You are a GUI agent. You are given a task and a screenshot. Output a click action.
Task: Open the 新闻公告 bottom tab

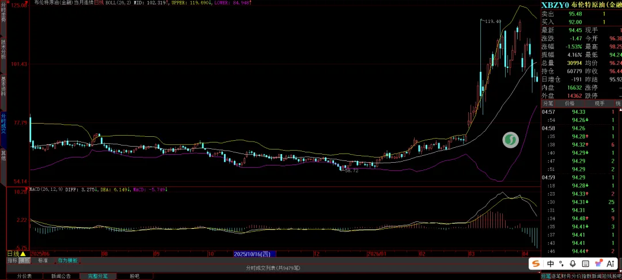click(60, 276)
